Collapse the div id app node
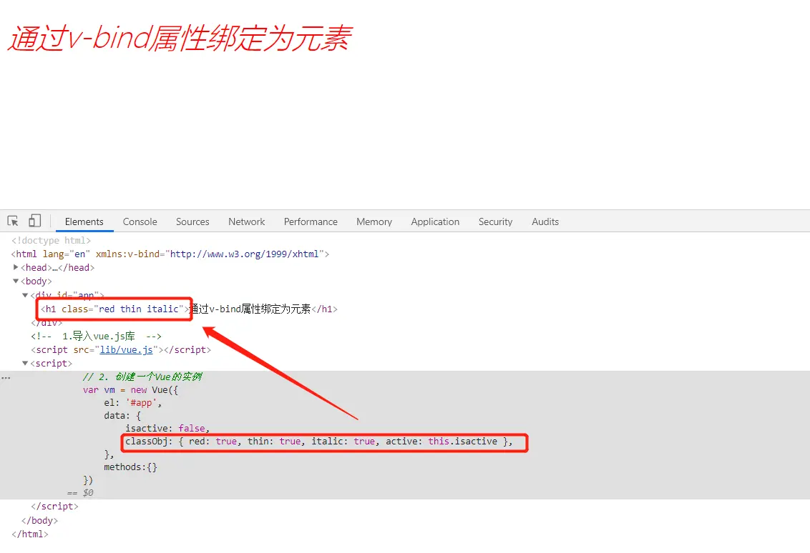 (x=25, y=295)
